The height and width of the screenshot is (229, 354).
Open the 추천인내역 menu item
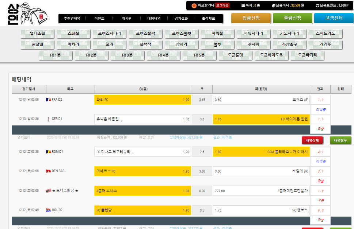tap(72, 18)
